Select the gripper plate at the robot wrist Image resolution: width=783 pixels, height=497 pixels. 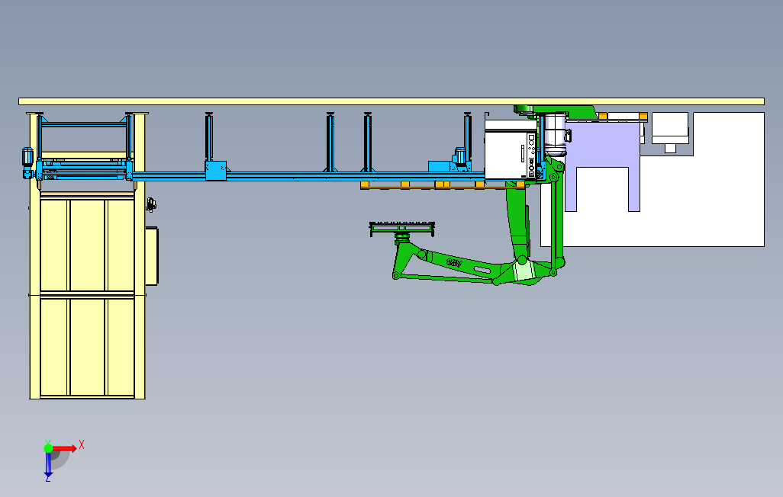pos(402,228)
